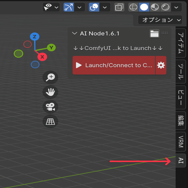Collapse the AI Node1.6.1 panel
This screenshot has width=188, height=188.
(x=75, y=33)
